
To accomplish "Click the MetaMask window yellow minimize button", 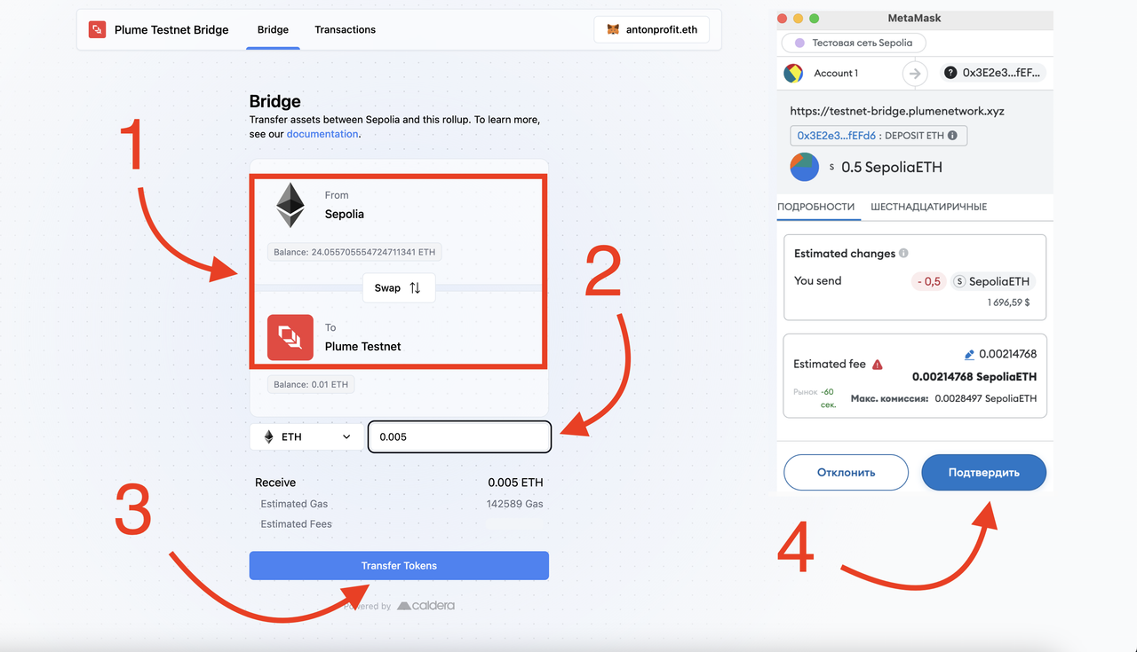I will 798,19.
